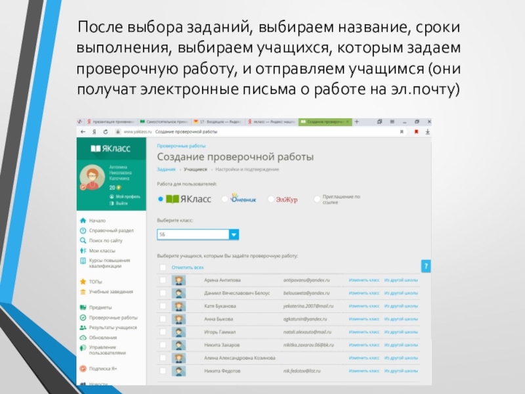Click the Отметить всех link
This screenshot has height=394, width=525.
(x=188, y=267)
